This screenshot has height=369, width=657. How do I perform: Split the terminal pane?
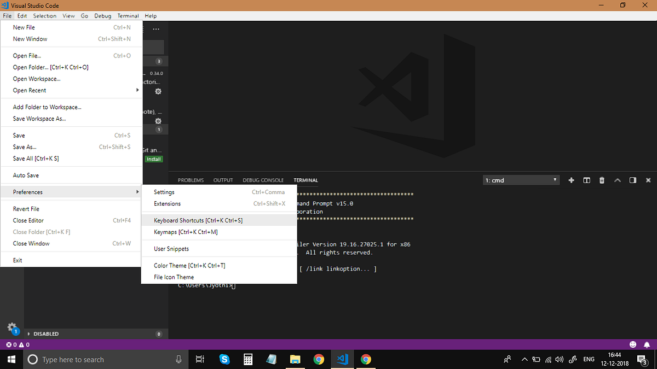click(x=586, y=180)
